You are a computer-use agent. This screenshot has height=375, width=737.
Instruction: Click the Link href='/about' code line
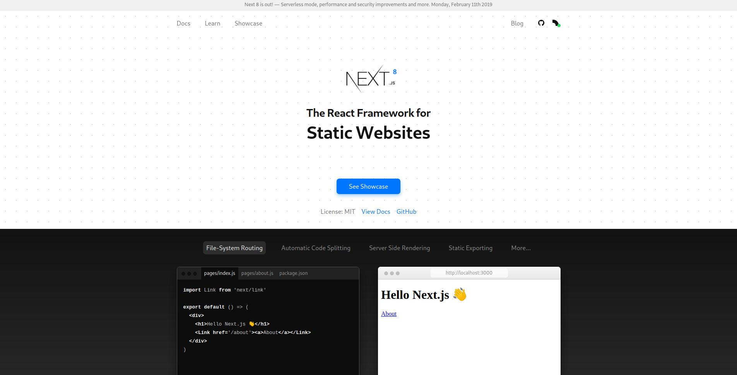coord(253,332)
